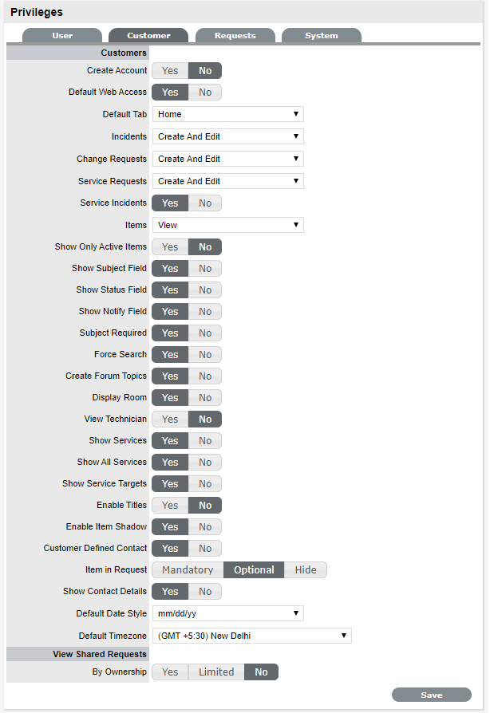
Task: Set By Ownership to Limited
Action: tap(216, 672)
